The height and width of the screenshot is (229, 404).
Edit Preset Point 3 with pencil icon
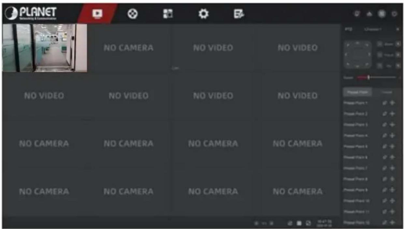[385, 125]
